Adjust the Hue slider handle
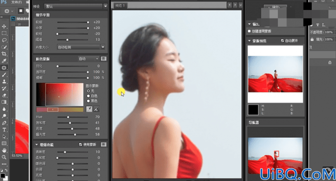The height and width of the screenshot is (181, 336). pyautogui.click(x=68, y=117)
